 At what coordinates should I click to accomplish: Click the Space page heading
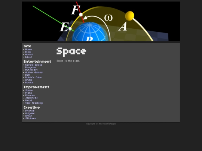pos(71,52)
